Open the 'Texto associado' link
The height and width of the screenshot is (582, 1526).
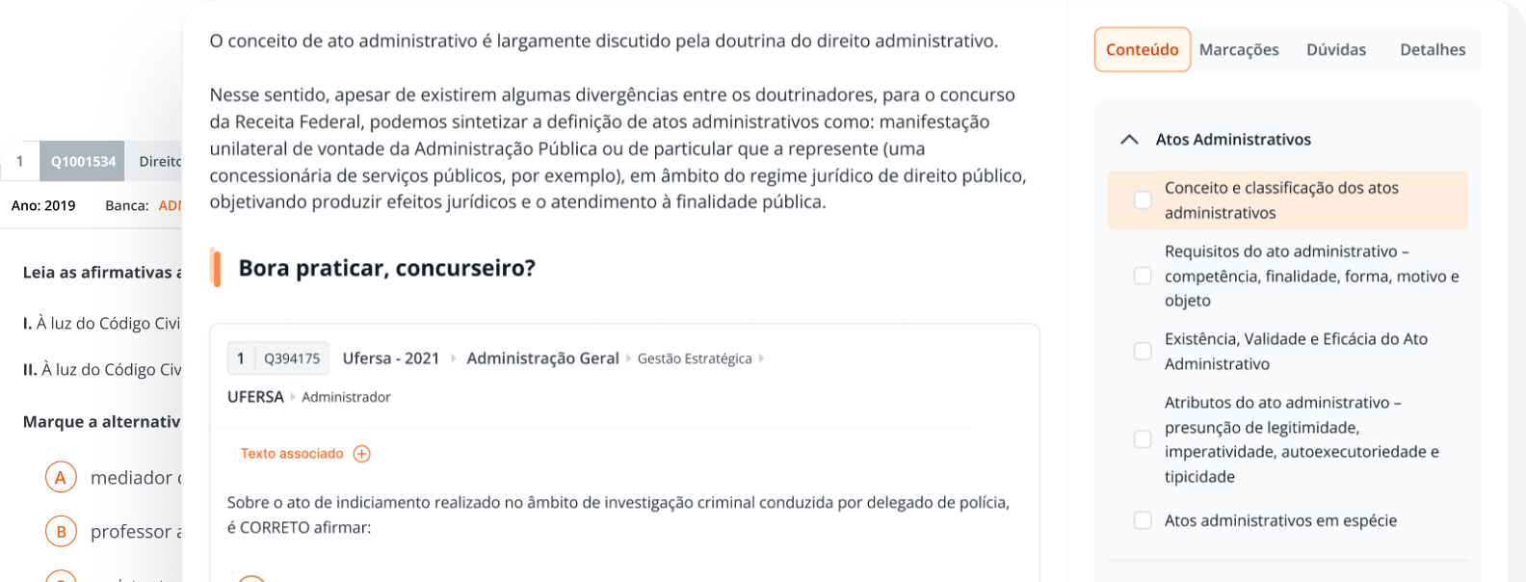(292, 454)
